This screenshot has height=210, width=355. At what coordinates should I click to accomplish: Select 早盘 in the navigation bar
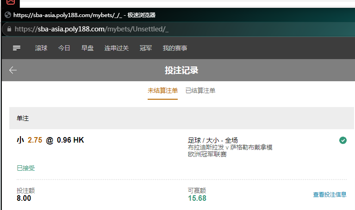point(87,48)
